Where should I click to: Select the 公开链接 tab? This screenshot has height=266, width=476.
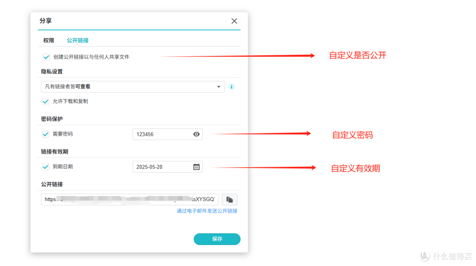click(x=78, y=40)
